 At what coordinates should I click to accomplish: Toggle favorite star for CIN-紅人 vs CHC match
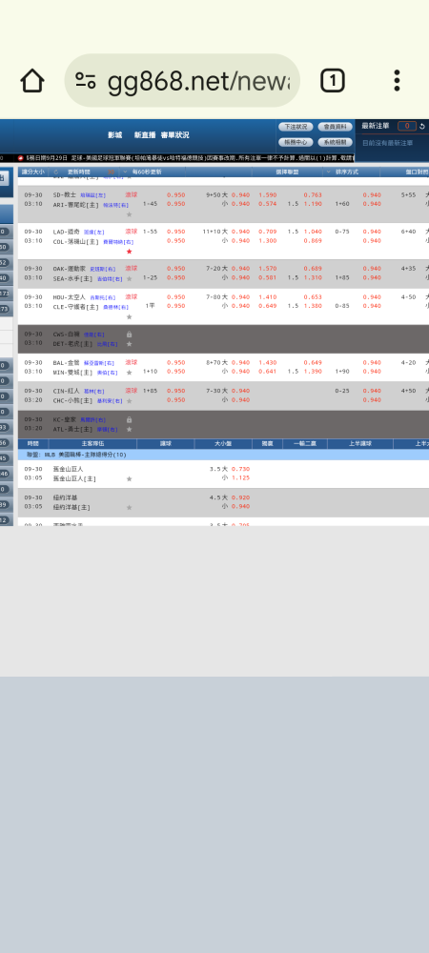(129, 401)
